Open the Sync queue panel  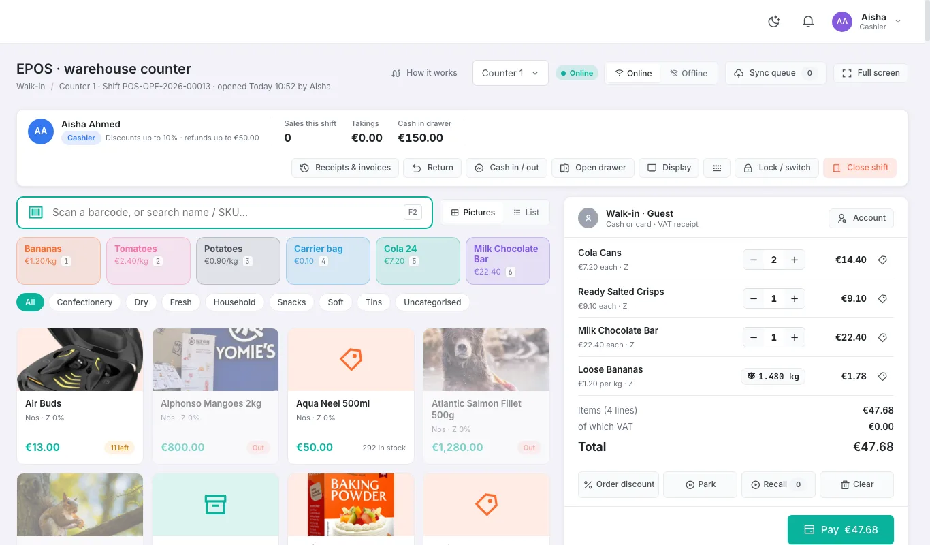point(775,73)
